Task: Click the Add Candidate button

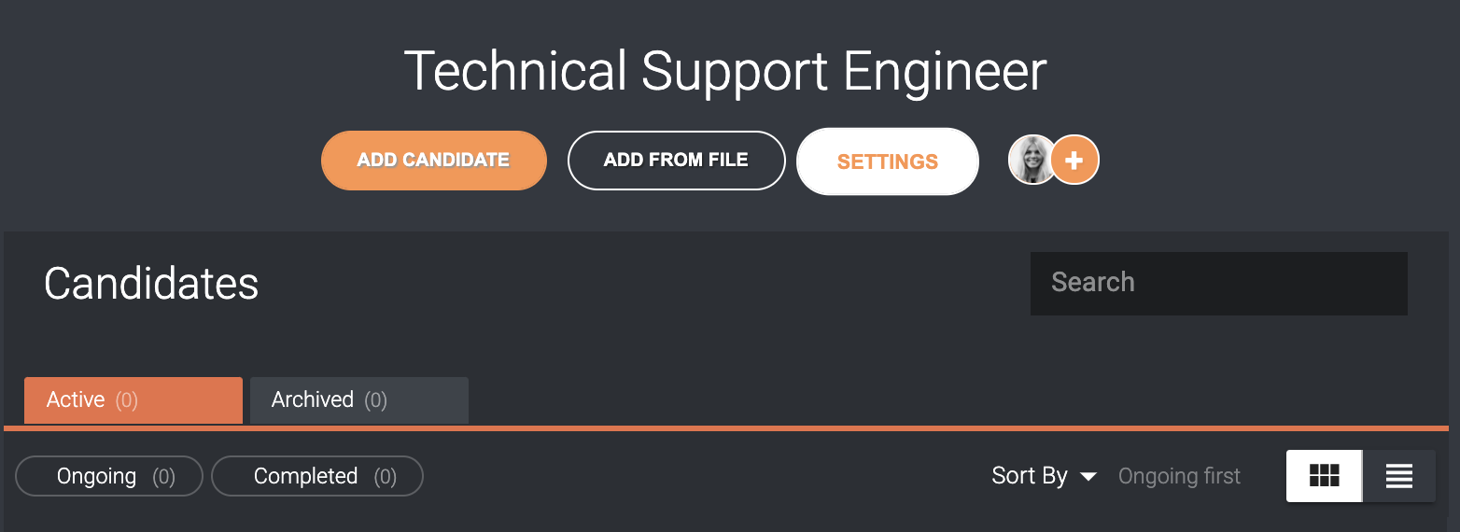Action: coord(434,161)
